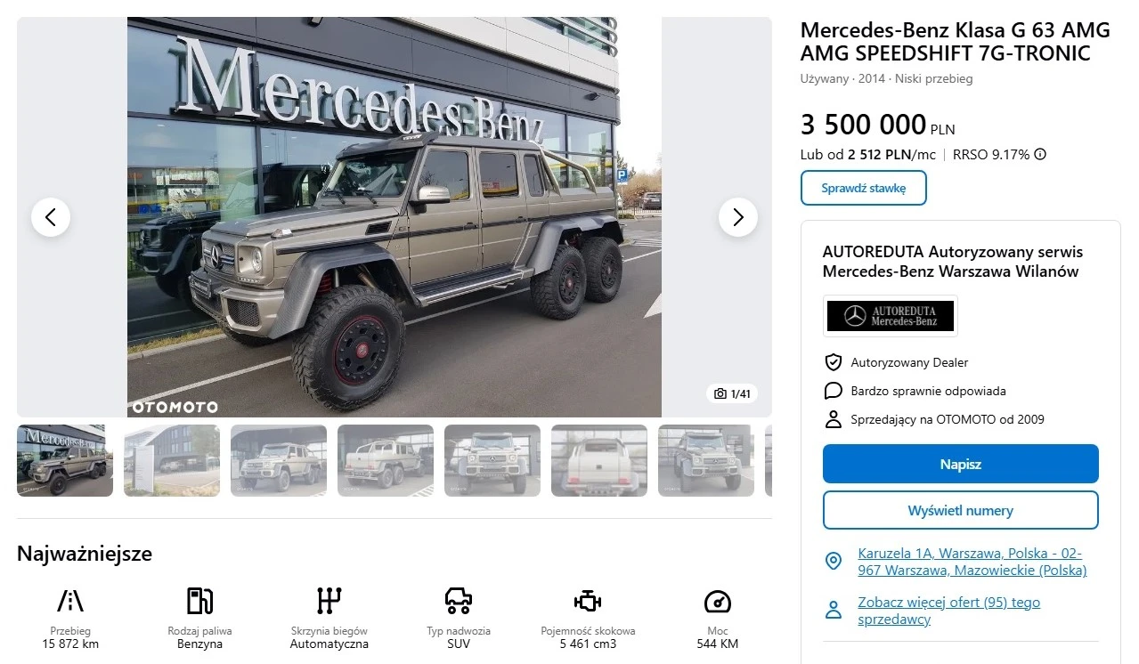Click the main G 63 AMG 6x6 photo
Viewport: 1139px width, 664px height.
[x=395, y=217]
